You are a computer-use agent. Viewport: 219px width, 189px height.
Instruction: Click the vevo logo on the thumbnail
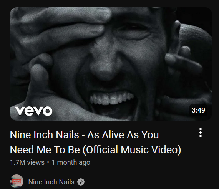34,111
